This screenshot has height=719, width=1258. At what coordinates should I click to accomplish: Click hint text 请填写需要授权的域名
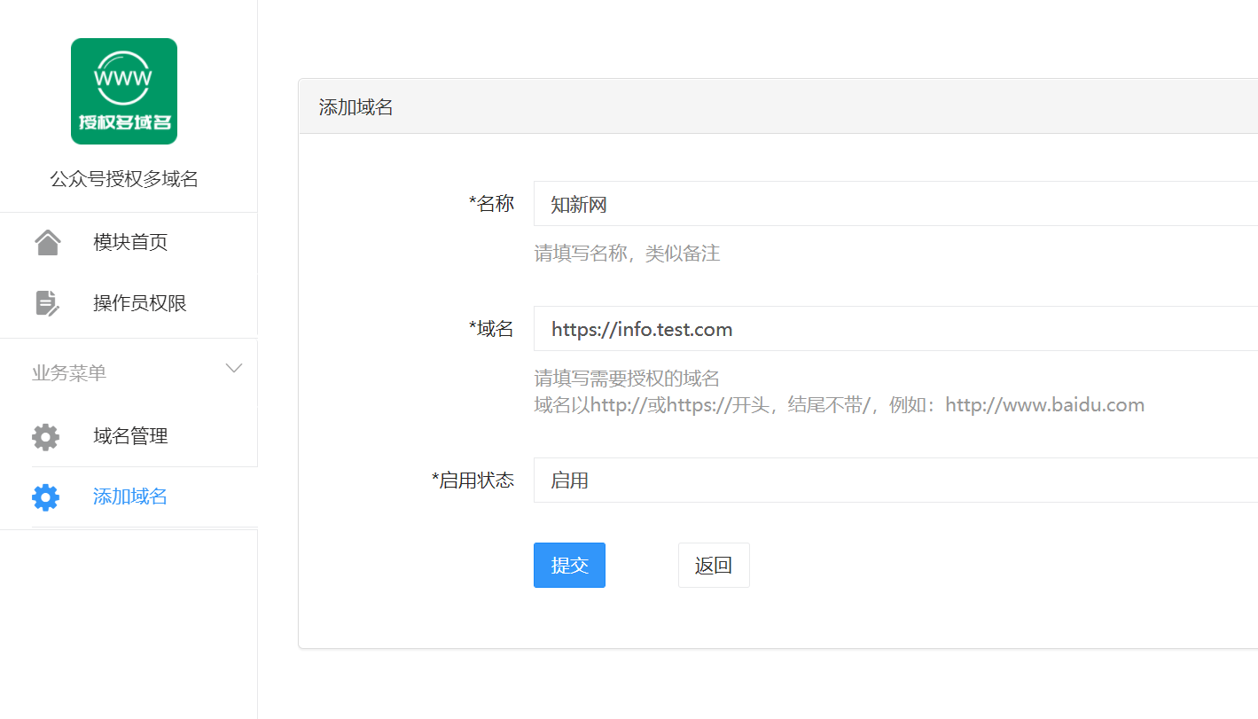coord(627,379)
